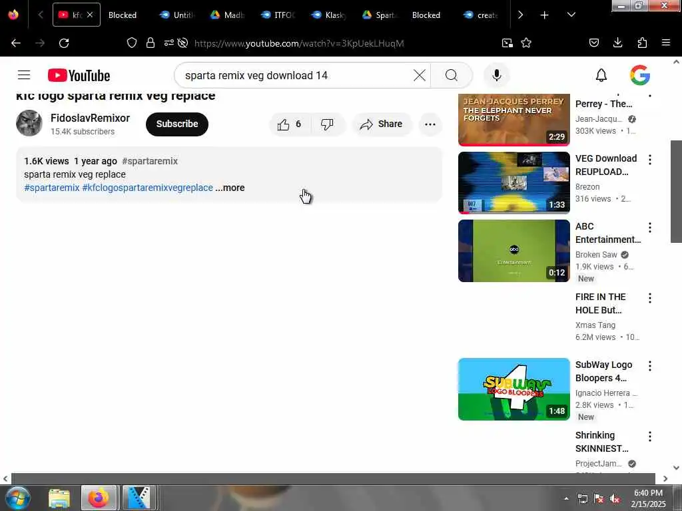Open notifications bell
682x511 pixels.
pos(601,75)
